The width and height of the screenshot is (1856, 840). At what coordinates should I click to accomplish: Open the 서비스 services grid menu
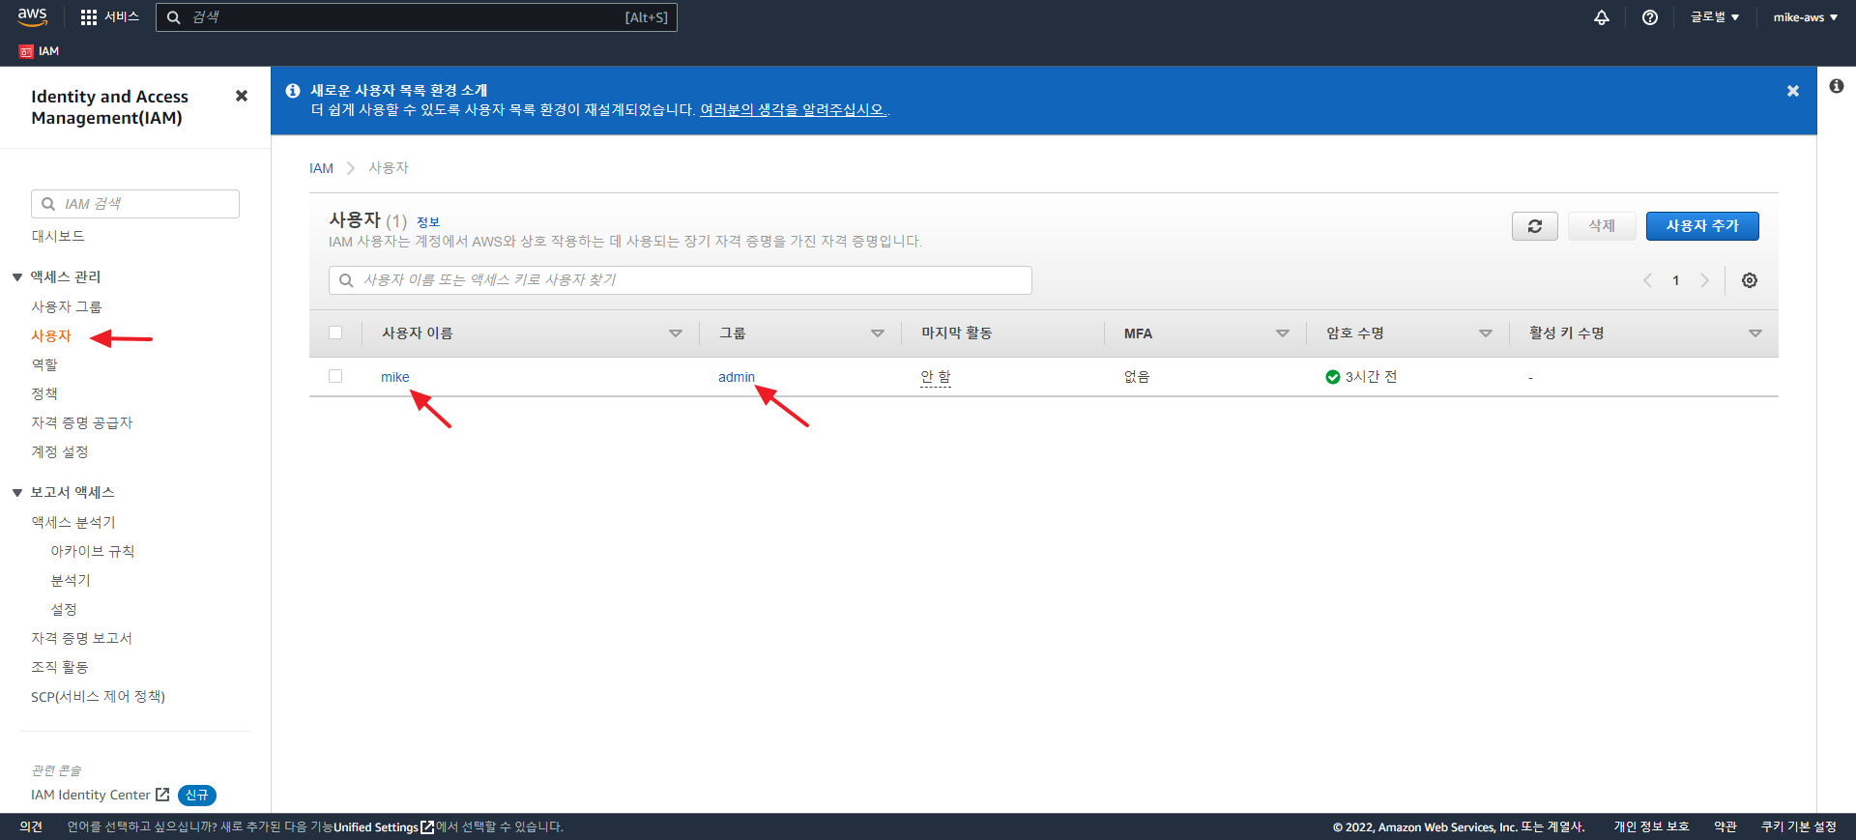pyautogui.click(x=110, y=17)
